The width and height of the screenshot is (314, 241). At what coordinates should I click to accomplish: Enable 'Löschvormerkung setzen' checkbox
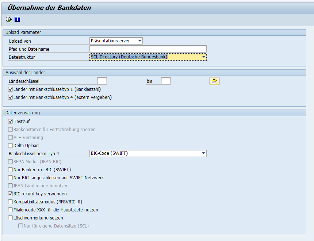point(10,218)
